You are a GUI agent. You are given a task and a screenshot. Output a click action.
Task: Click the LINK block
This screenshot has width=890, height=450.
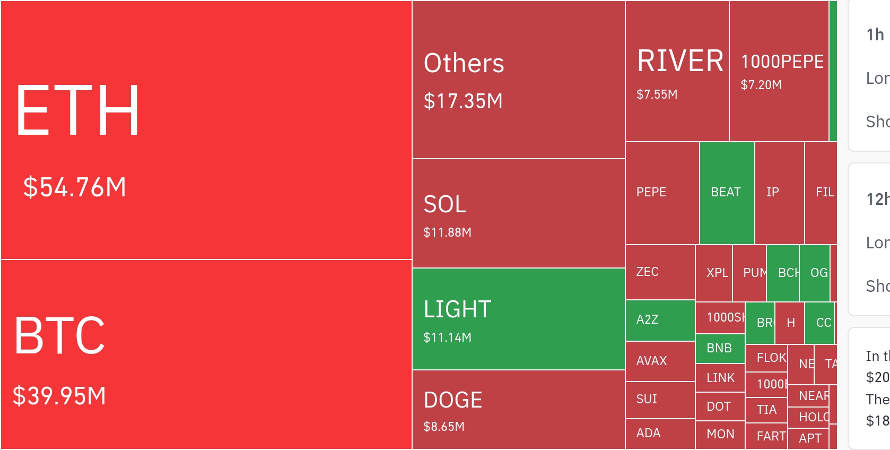click(720, 378)
